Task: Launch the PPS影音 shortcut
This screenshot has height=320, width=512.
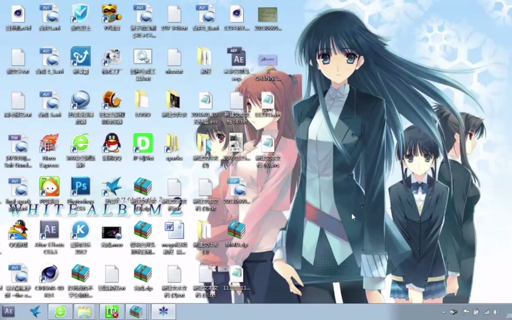Action: click(49, 191)
